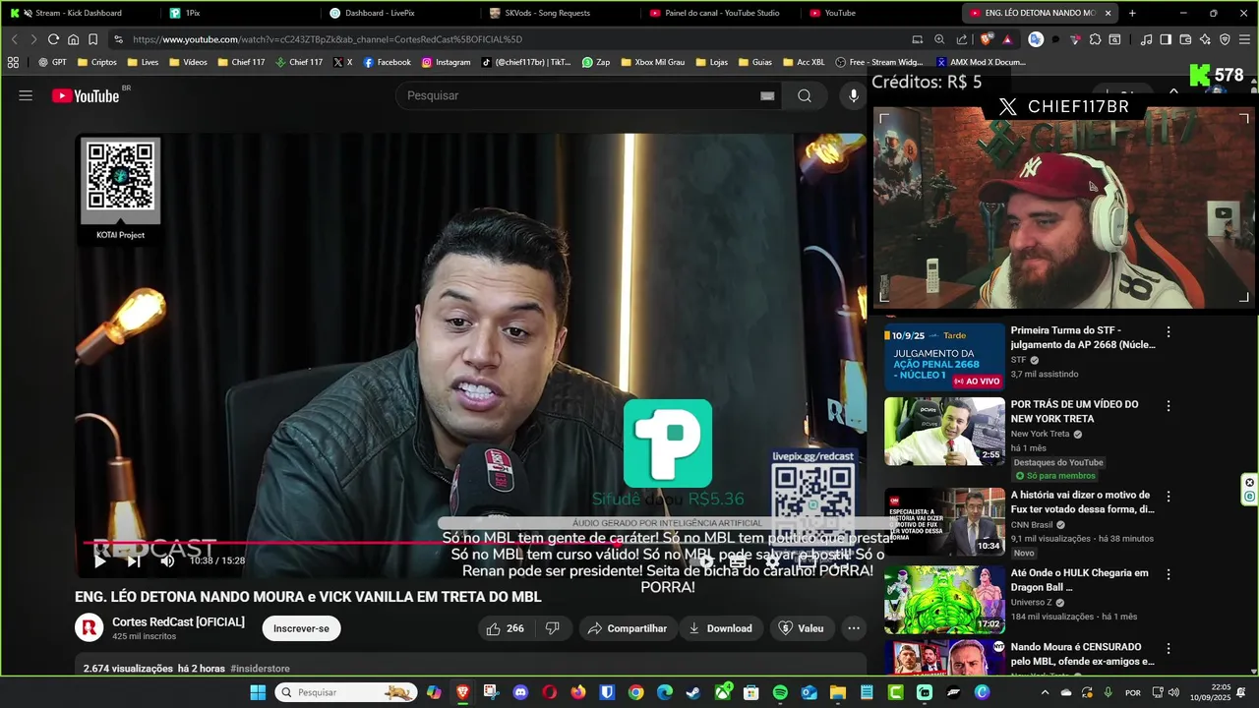Open options for STF julgamento video
The height and width of the screenshot is (708, 1259).
pyautogui.click(x=1169, y=332)
